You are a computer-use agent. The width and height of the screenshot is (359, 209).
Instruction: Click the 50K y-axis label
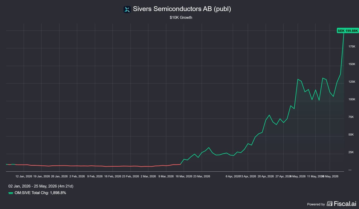352,135
